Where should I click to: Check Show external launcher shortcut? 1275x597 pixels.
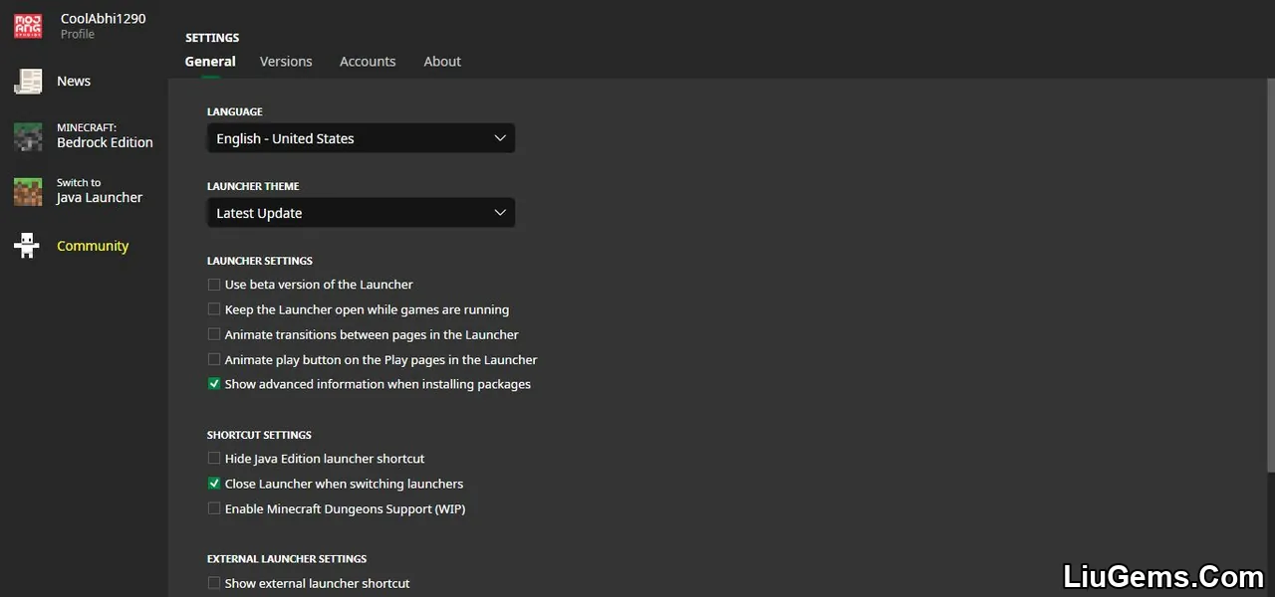point(214,583)
